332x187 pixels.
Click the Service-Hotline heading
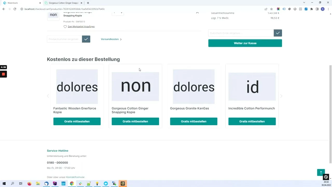tap(58, 151)
